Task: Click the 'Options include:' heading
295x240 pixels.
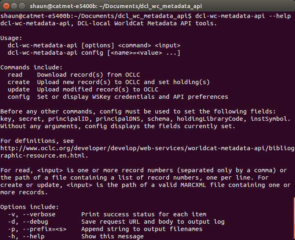Action: coord(29,207)
